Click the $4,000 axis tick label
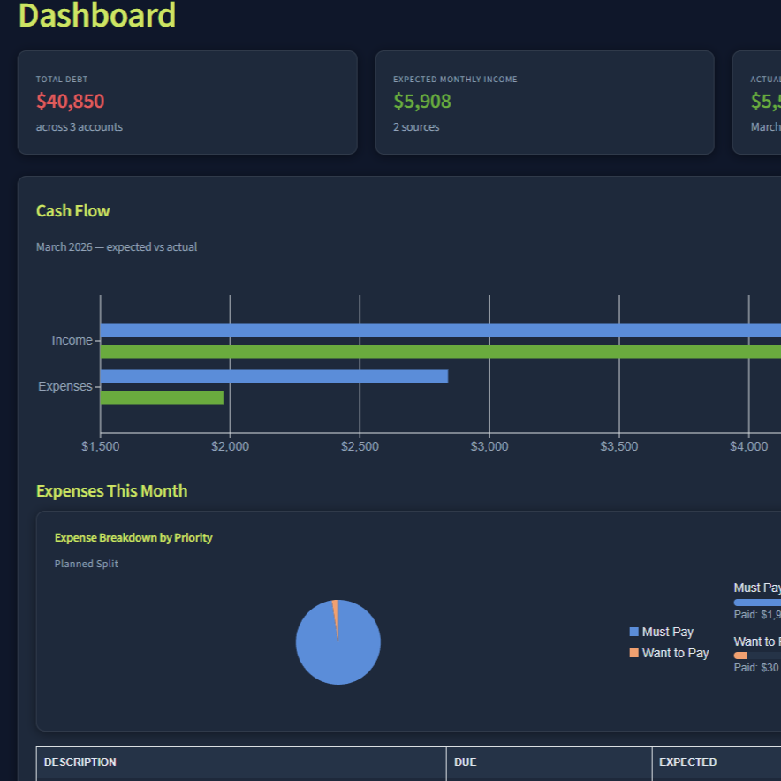 pos(748,446)
